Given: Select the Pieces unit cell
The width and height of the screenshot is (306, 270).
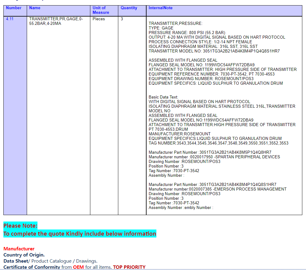Looking at the screenshot, I should pos(99,19).
